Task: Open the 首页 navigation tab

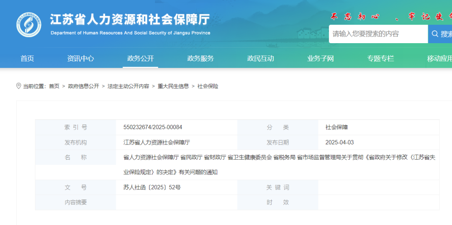Action: [x=27, y=59]
